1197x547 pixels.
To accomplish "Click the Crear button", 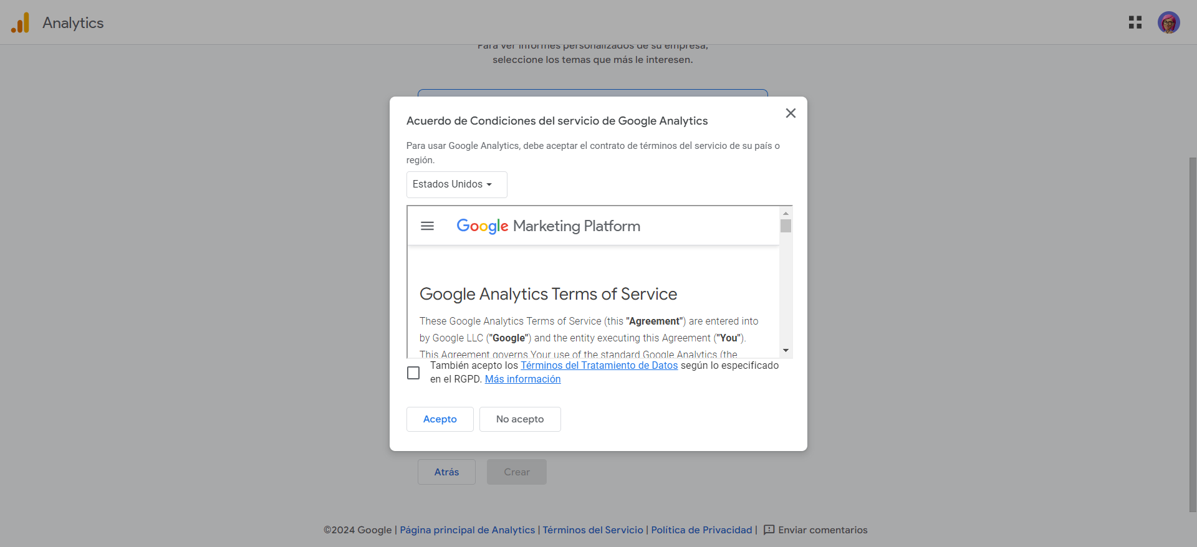I will 517,472.
